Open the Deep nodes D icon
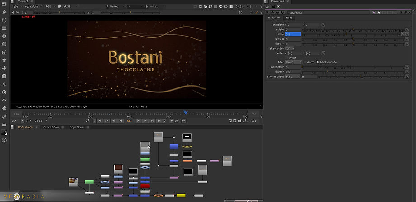Image resolution: width=416 pixels, height=202 pixels. point(4,92)
